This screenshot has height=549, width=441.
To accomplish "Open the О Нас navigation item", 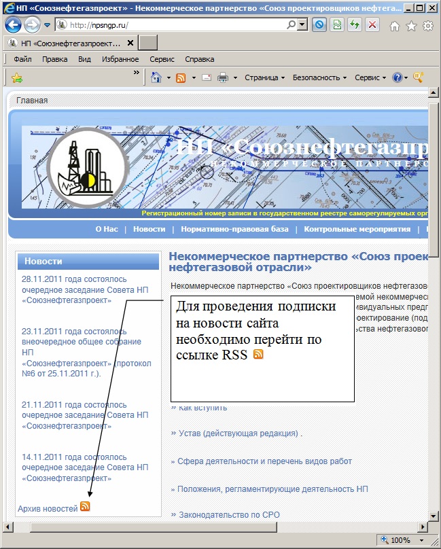I will click(107, 229).
